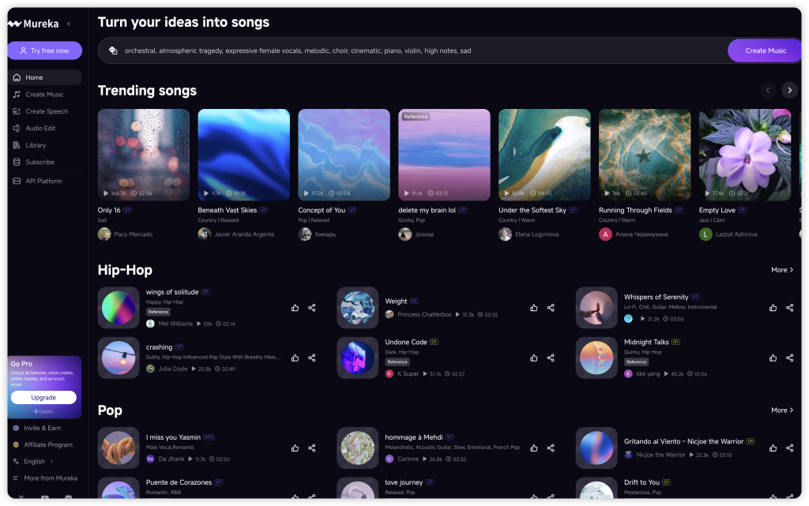The height and width of the screenshot is (506, 809).
Task: Share the Midnight Talks track
Action: (x=789, y=358)
